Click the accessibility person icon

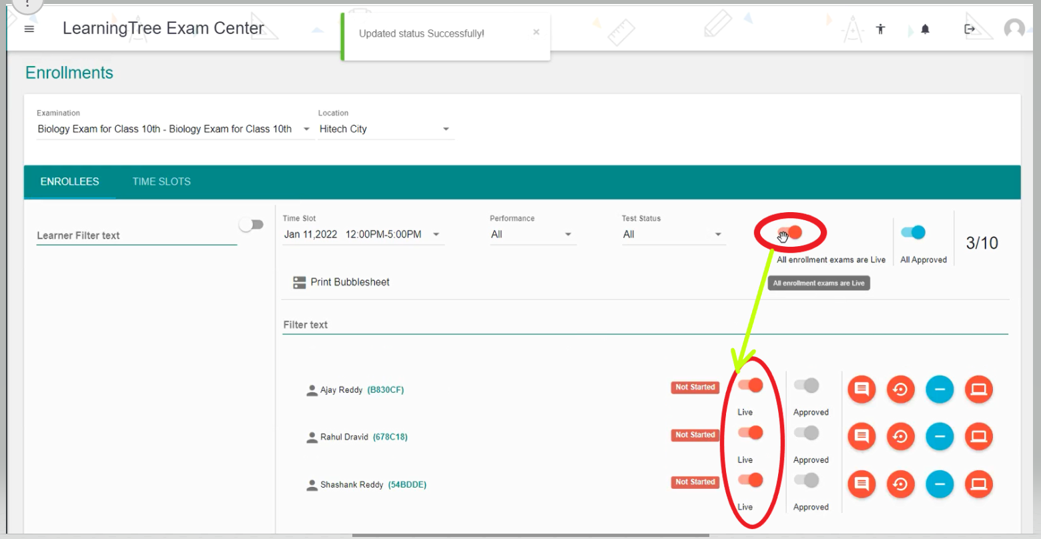881,29
